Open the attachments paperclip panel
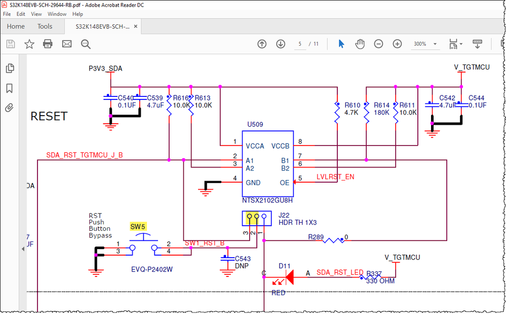The image size is (506, 314). coord(9,108)
